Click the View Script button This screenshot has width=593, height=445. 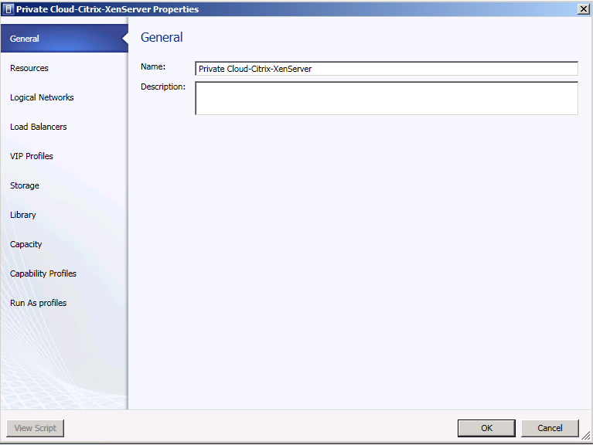point(35,428)
